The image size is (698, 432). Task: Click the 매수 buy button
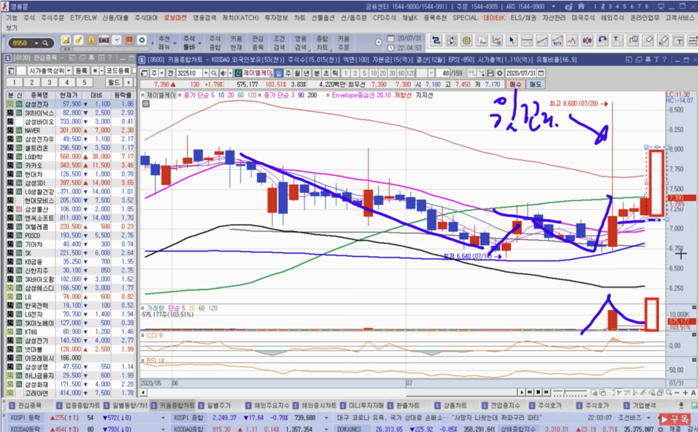pos(515,84)
